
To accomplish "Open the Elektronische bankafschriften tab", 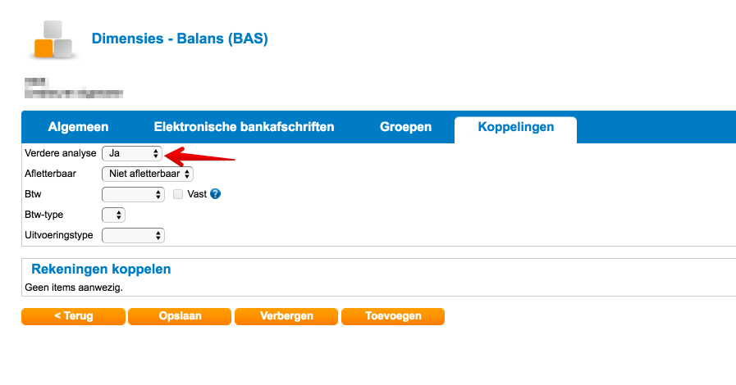I will point(244,127).
